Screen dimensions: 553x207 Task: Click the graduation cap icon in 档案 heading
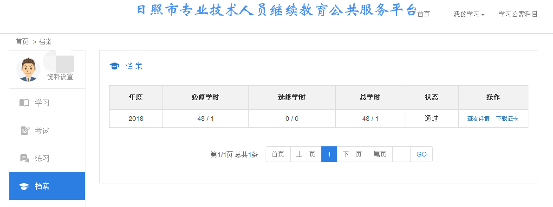pos(114,66)
